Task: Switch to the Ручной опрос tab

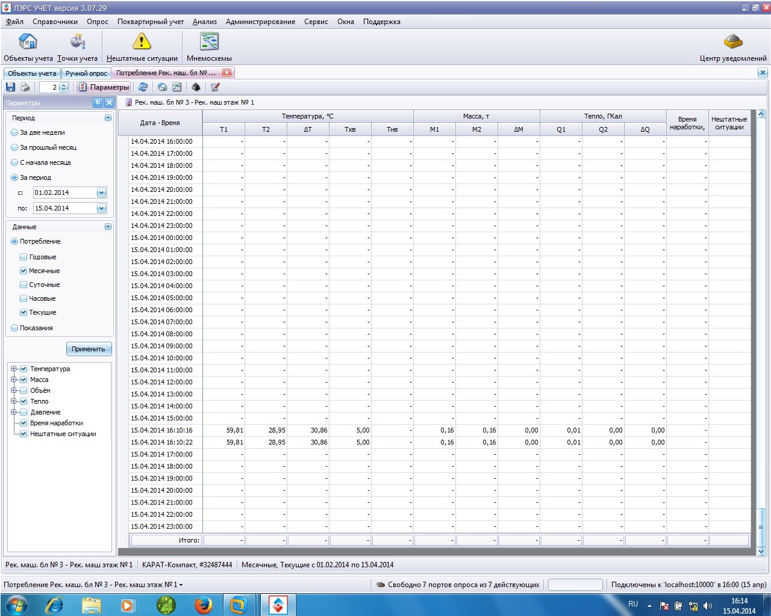Action: coord(86,73)
